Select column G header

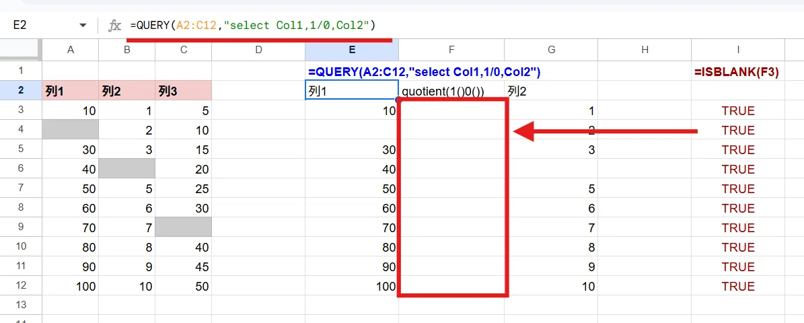coord(551,49)
